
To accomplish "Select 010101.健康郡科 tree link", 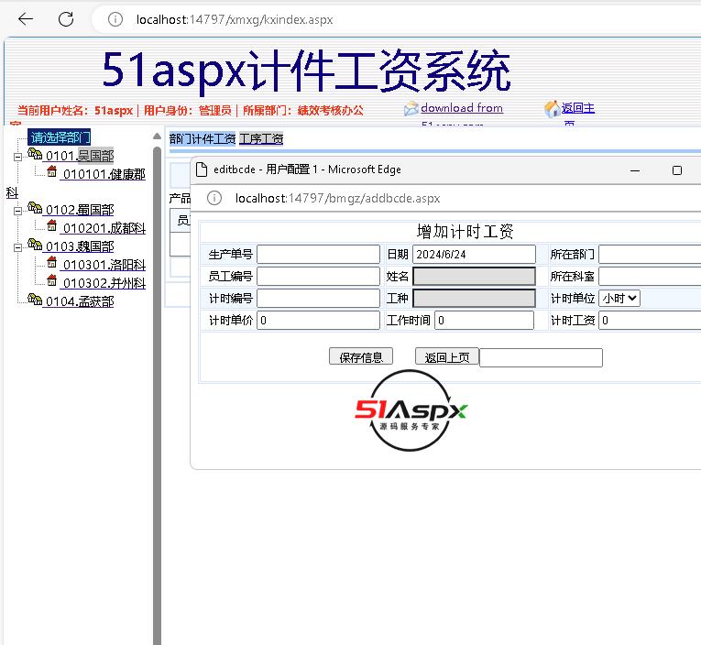I will tap(104, 174).
